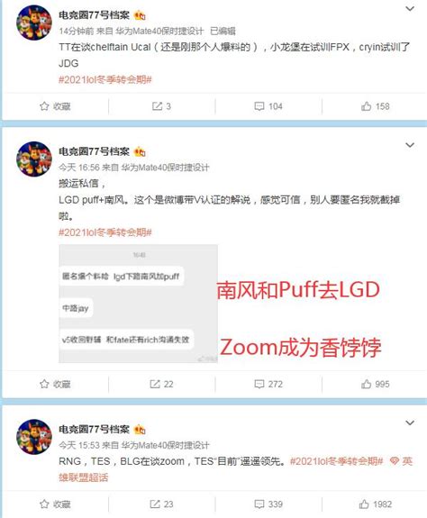Like the zoom post with 1982 likes
Viewport: 427px width, 518px height.
point(375,504)
